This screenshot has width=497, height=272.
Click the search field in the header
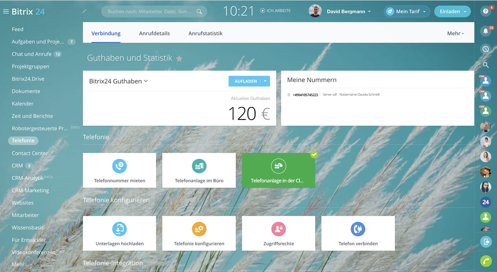pyautogui.click(x=154, y=12)
